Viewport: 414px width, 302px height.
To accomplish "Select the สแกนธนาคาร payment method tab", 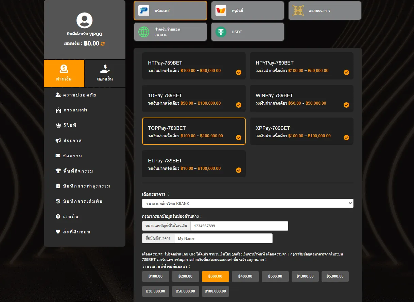I will tap(325, 11).
